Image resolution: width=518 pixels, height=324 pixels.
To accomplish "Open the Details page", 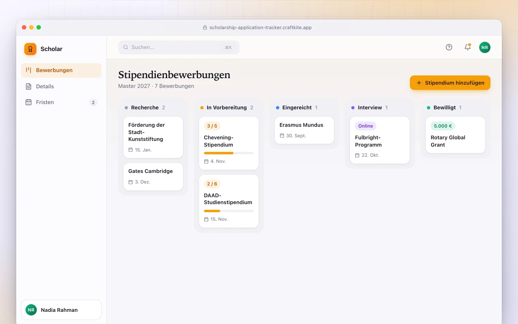I will [x=61, y=86].
